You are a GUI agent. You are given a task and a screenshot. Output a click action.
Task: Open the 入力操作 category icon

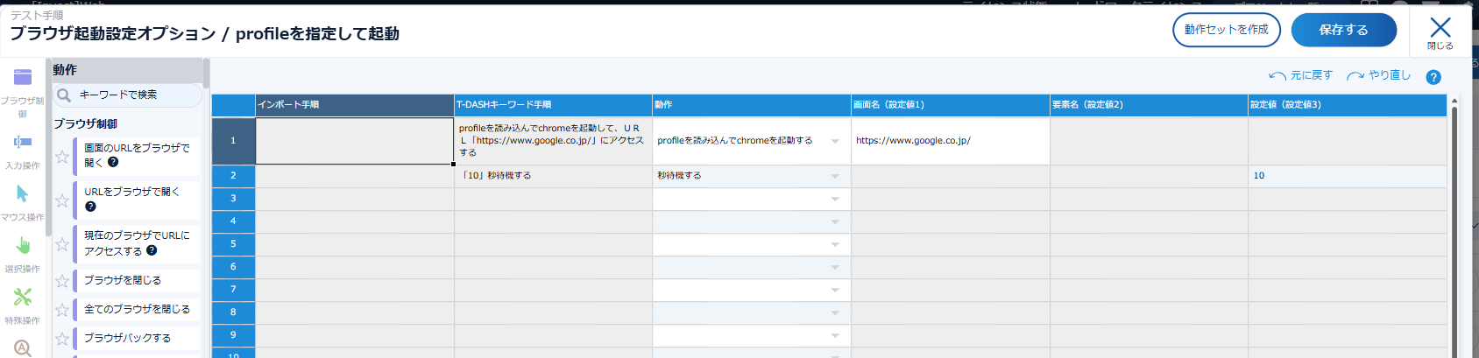click(x=23, y=142)
